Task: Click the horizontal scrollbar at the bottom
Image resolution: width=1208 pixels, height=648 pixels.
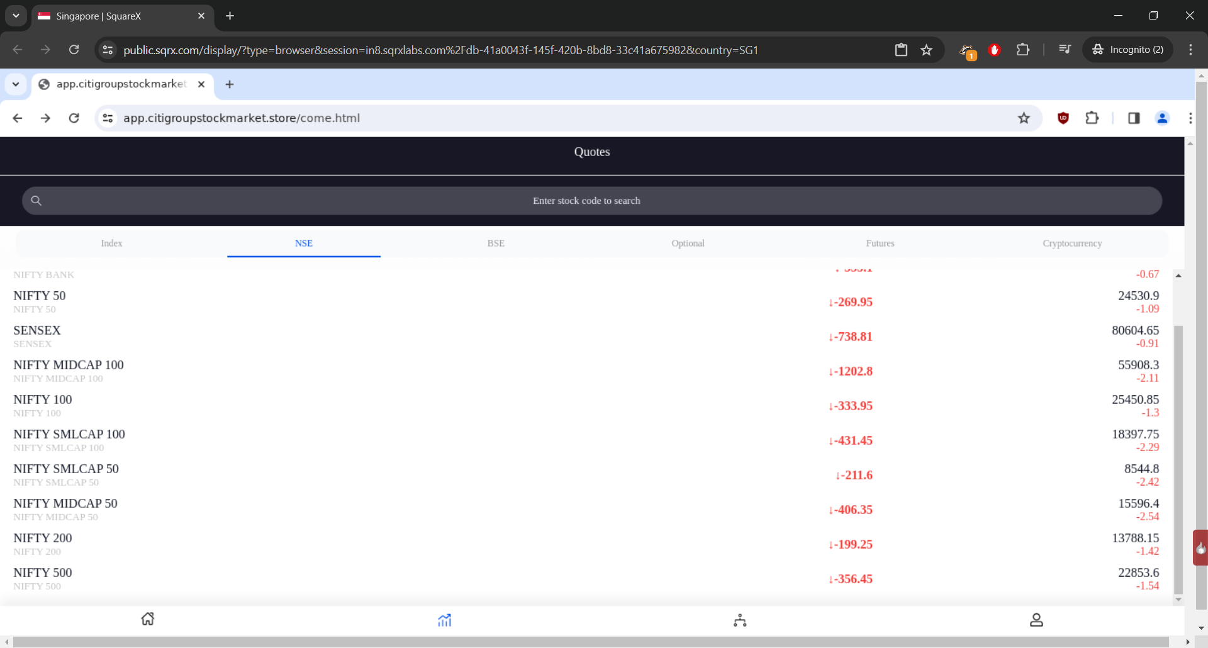Action: tap(590, 642)
